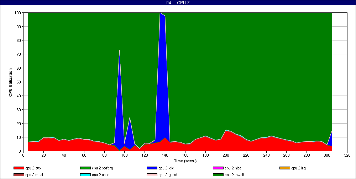Click the magenta cpu 2 nice legend swatch
This screenshot has height=179, width=356.
tap(218, 168)
